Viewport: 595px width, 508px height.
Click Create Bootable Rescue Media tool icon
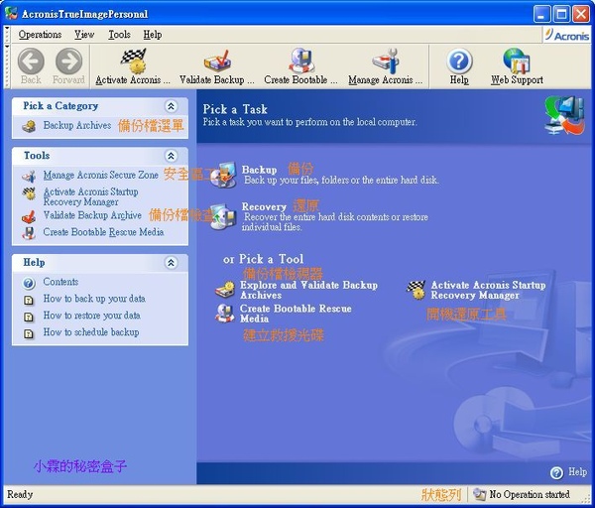coord(225,314)
